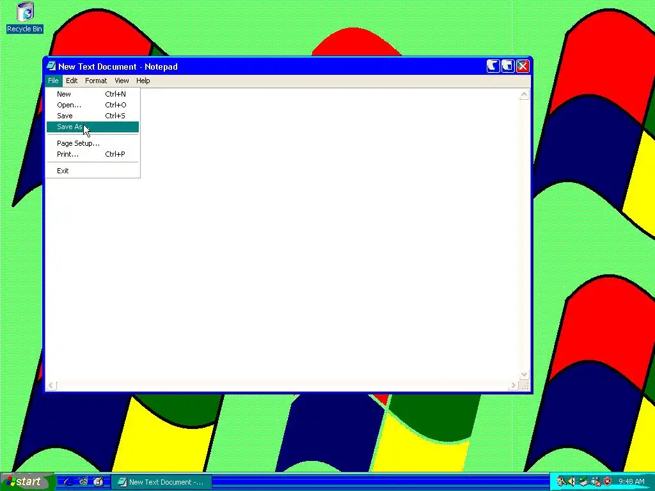Open the Recycle Bin desktop icon

(25, 17)
